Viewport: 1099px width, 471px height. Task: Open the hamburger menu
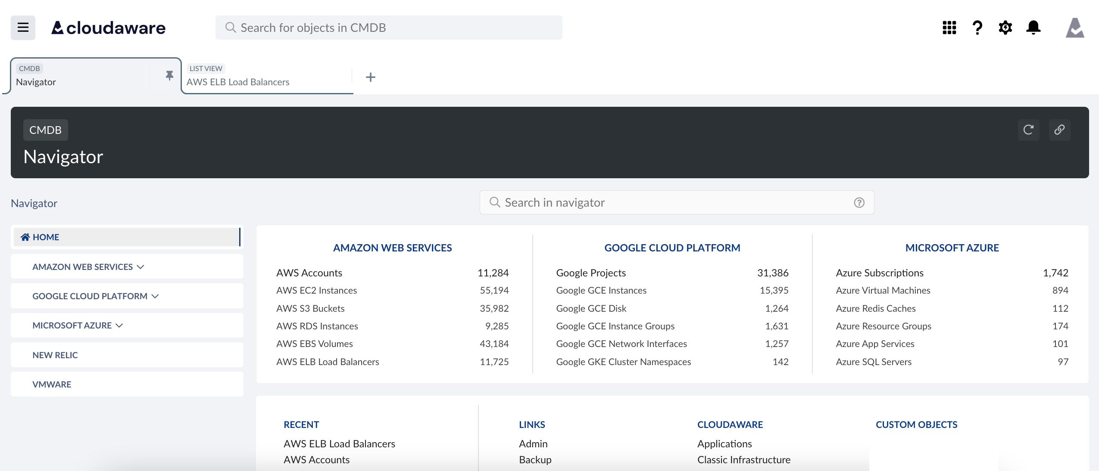[x=23, y=28]
